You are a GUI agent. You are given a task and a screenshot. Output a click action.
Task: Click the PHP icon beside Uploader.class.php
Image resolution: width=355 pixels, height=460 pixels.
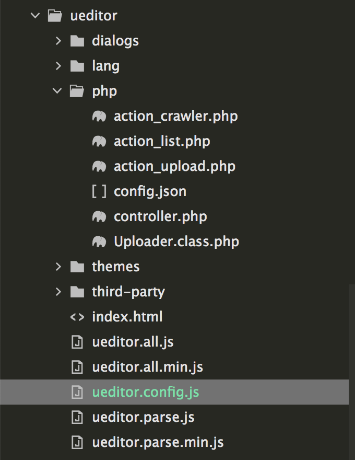(98, 241)
